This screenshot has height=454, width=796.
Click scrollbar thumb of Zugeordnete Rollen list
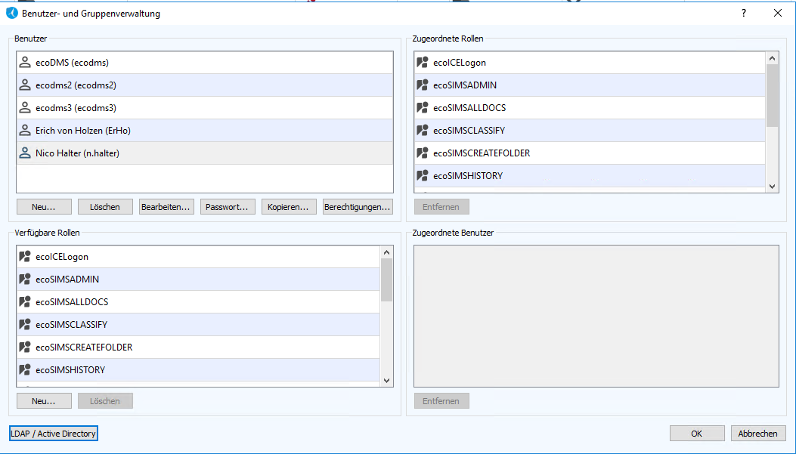[772, 95]
